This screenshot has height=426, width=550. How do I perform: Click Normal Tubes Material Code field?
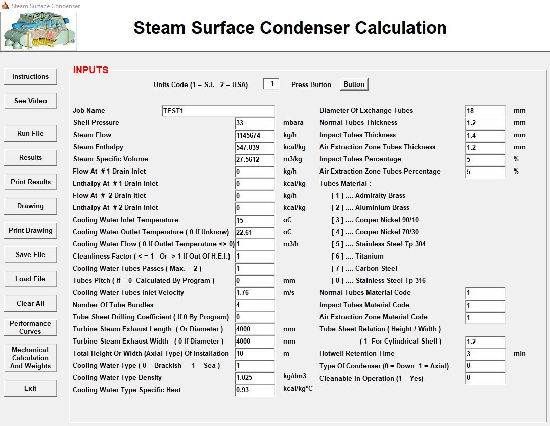(485, 293)
